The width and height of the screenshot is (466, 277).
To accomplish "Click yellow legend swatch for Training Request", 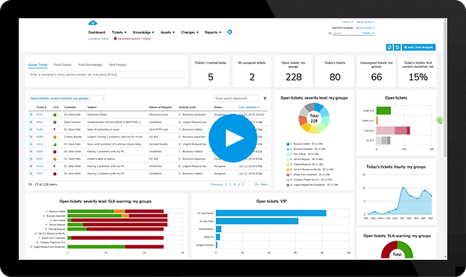I will (288, 164).
